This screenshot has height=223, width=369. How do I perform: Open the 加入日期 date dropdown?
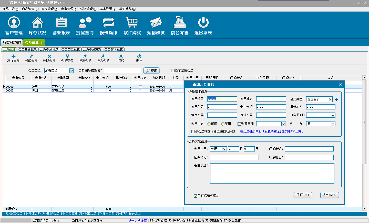click(x=333, y=115)
